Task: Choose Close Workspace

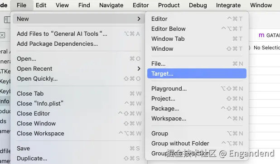Action: pyautogui.click(x=78, y=134)
